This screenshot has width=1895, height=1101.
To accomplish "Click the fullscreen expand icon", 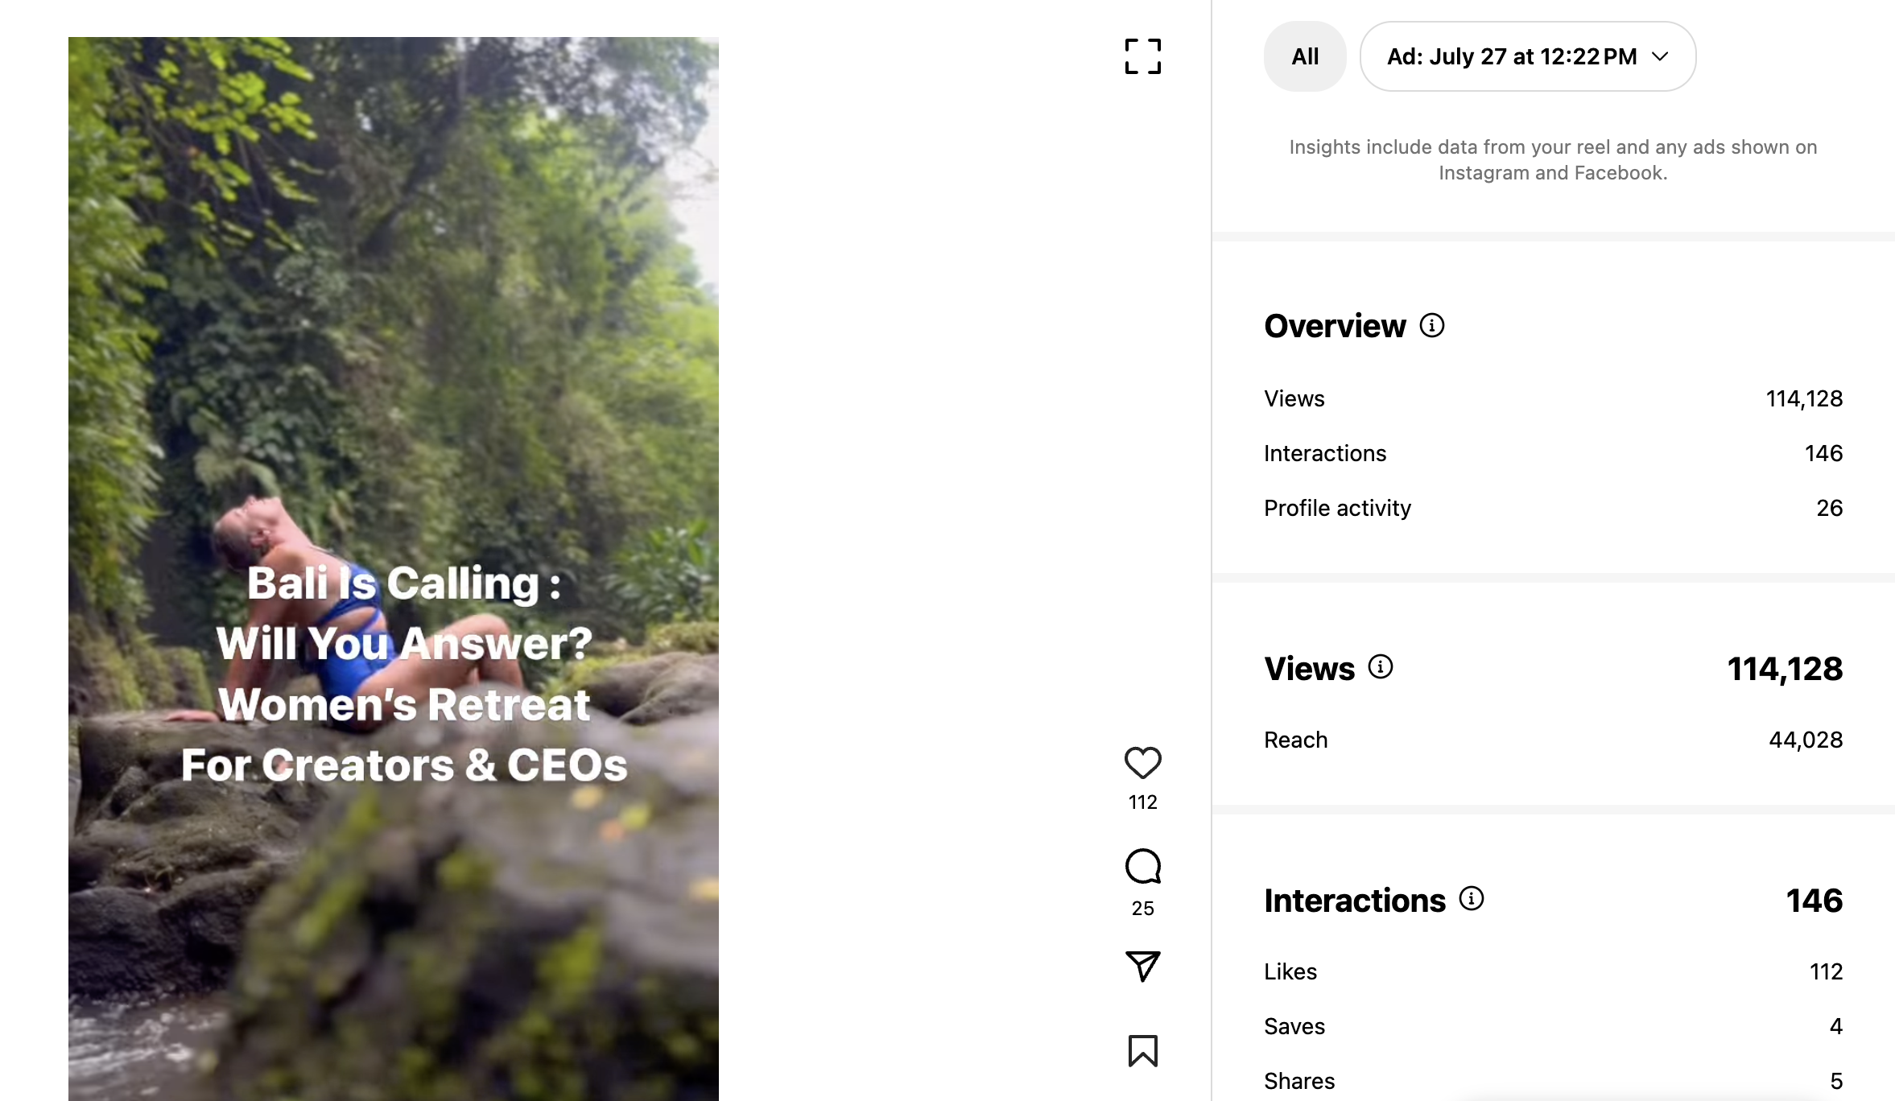I will pos(1142,56).
